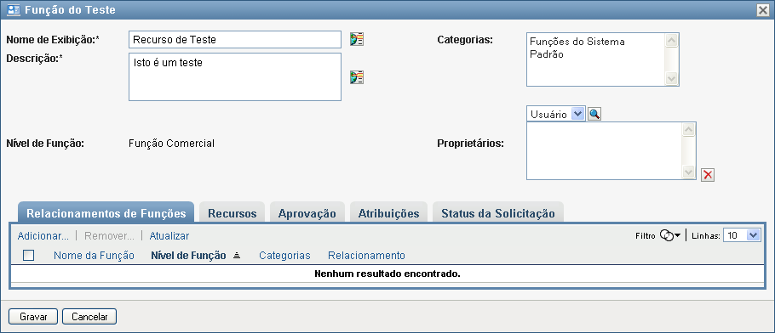Close the Função do Teste dialog
Screen dimensions: 775x333
pos(763,10)
